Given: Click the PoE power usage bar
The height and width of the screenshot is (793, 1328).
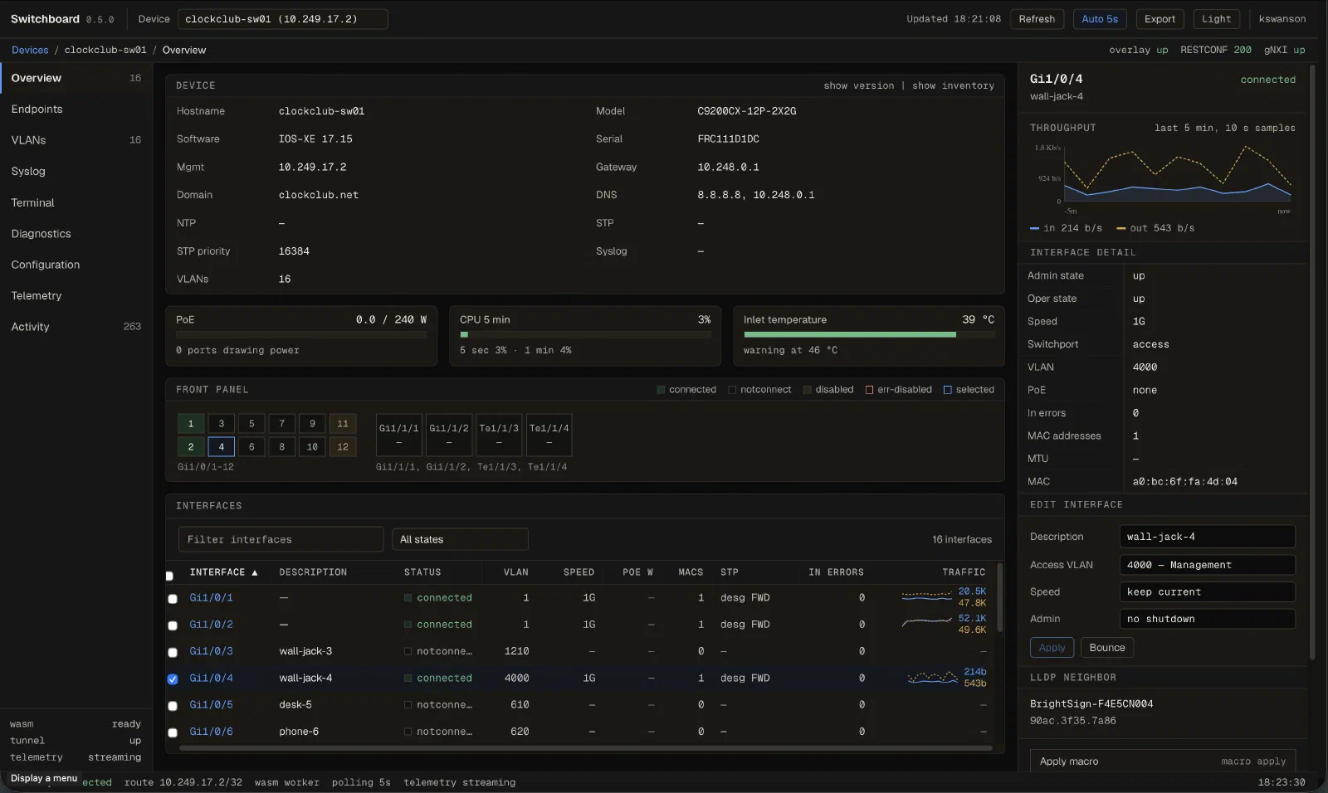Looking at the screenshot, I should (x=301, y=335).
